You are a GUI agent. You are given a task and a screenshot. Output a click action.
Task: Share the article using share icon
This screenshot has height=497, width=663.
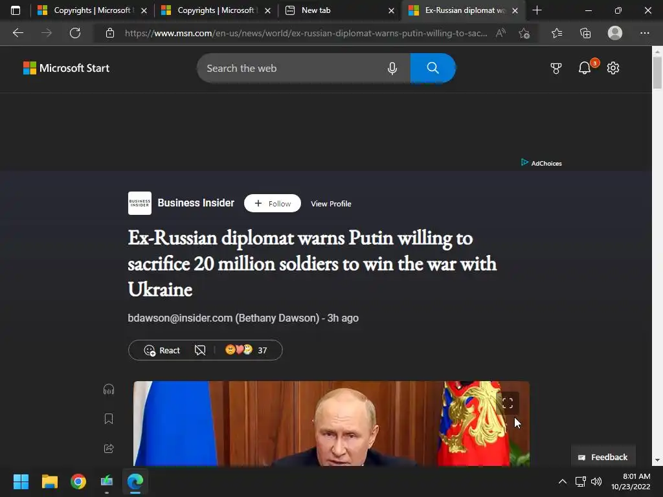pos(109,448)
